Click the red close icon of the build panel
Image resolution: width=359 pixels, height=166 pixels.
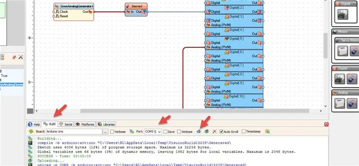point(327,124)
